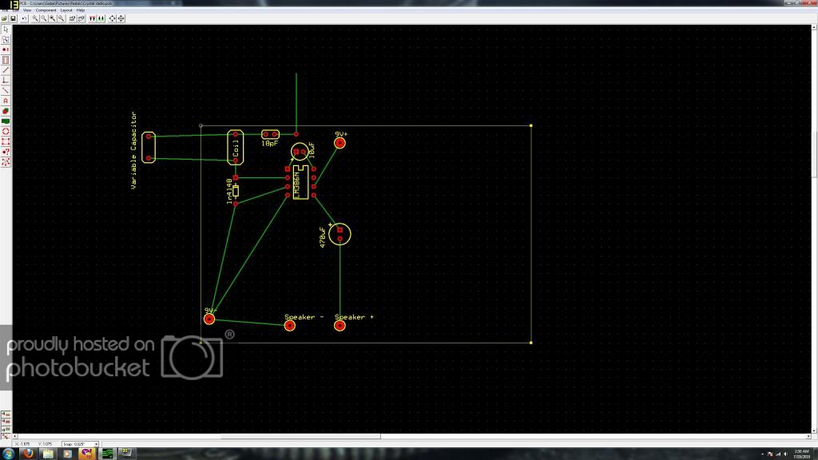Open the Snap grid dropdown

coord(96,444)
